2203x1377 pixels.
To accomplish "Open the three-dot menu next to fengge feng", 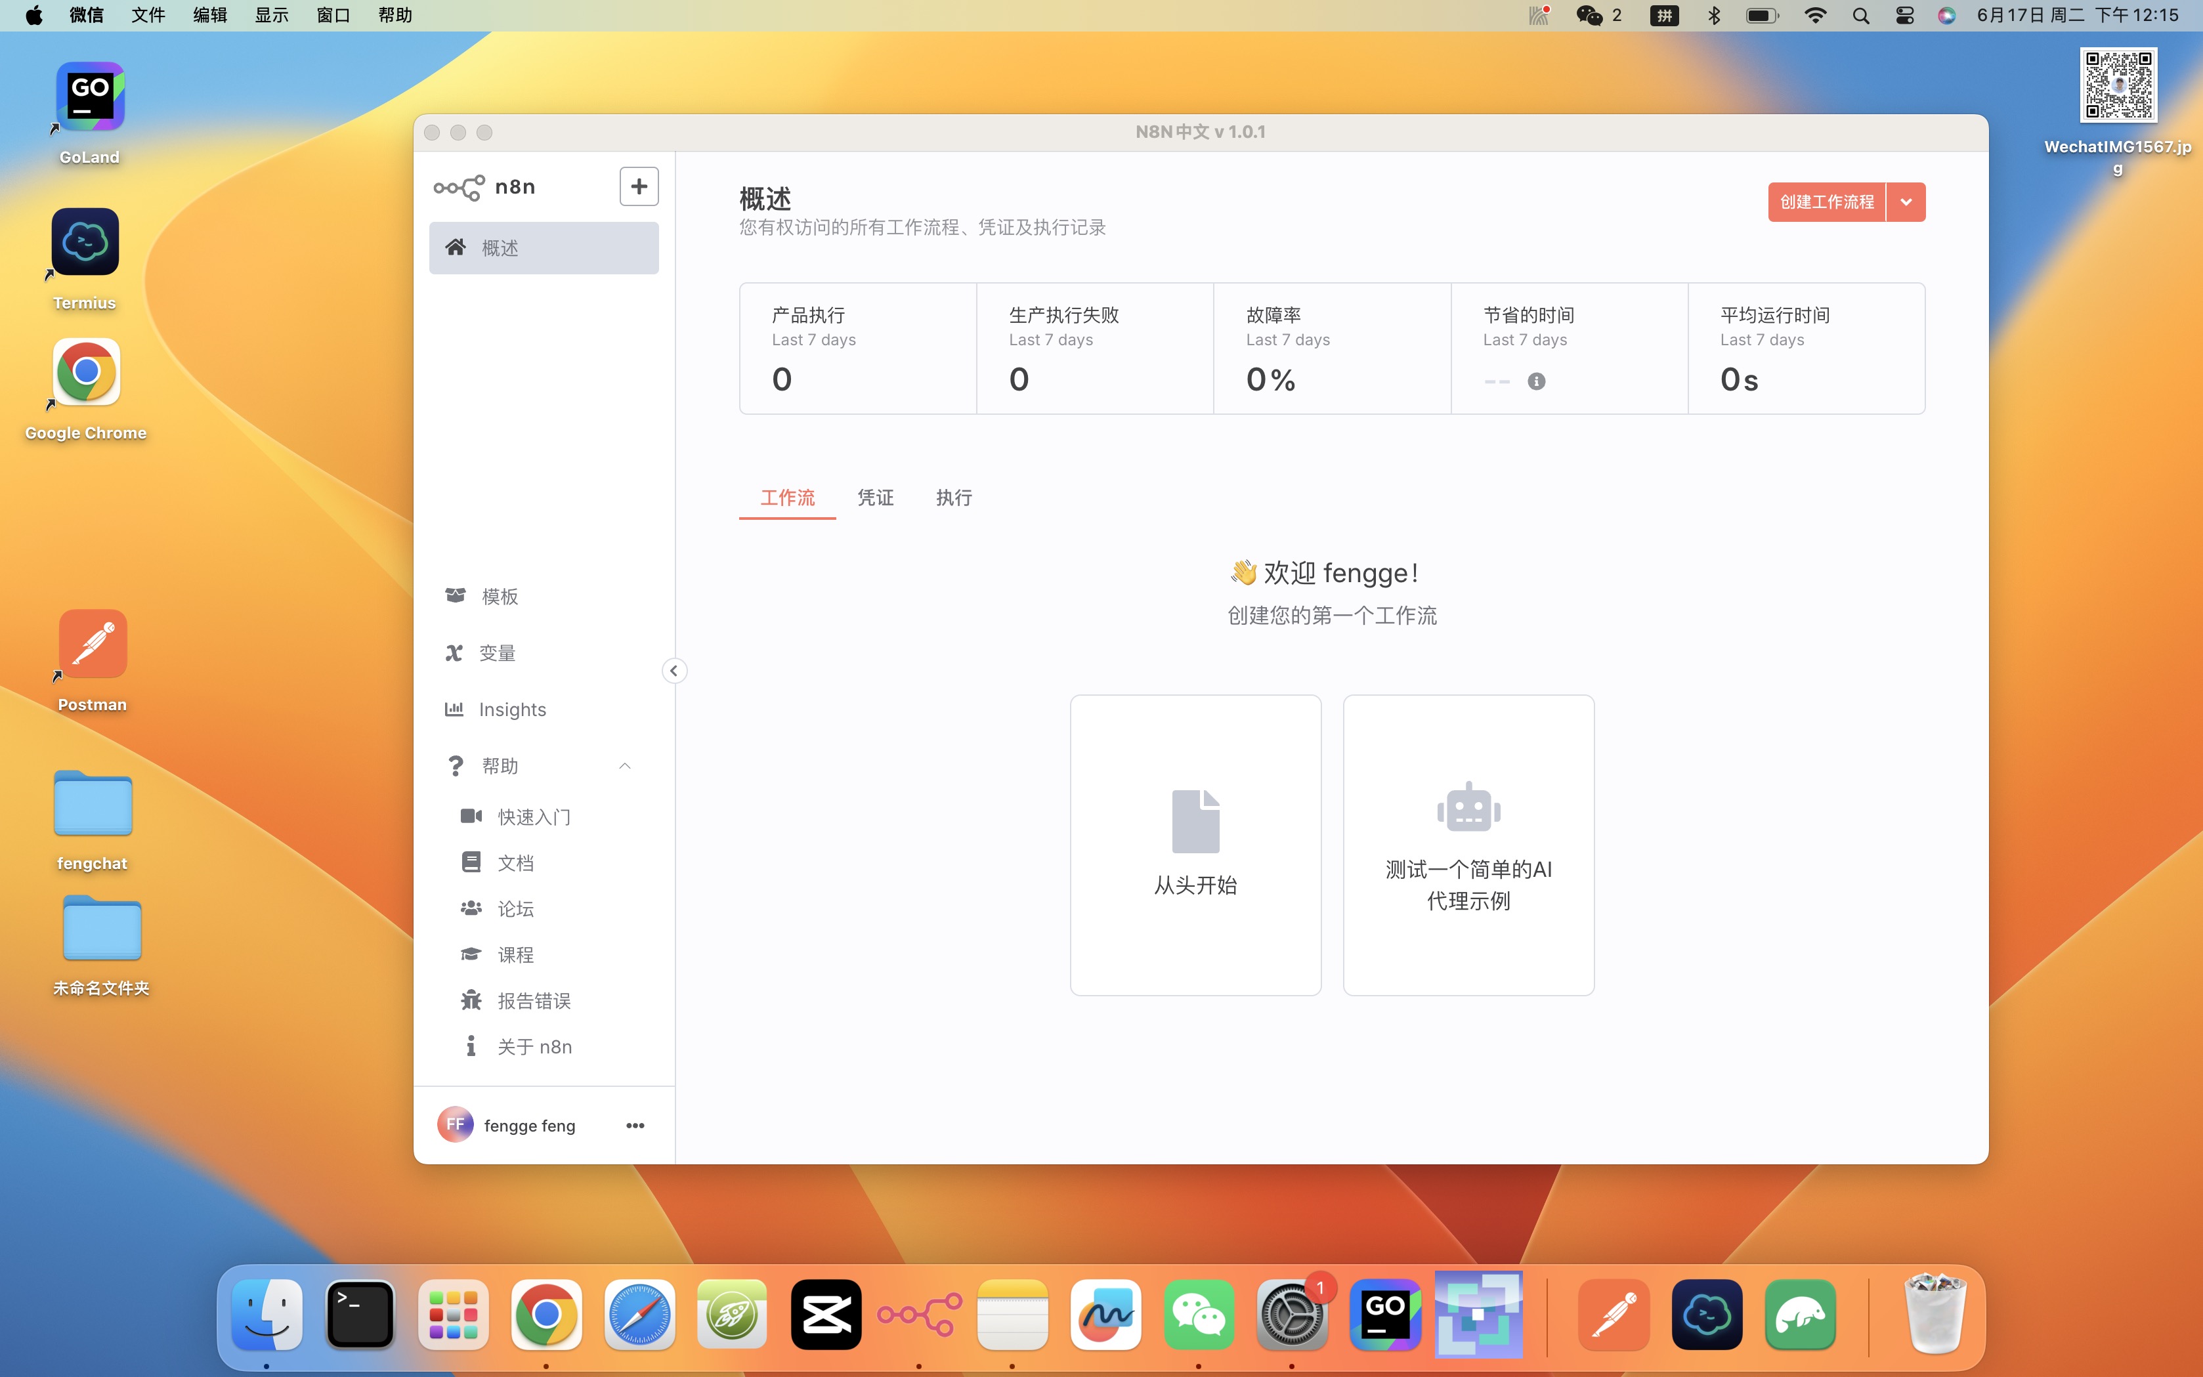I will pyautogui.click(x=635, y=1126).
